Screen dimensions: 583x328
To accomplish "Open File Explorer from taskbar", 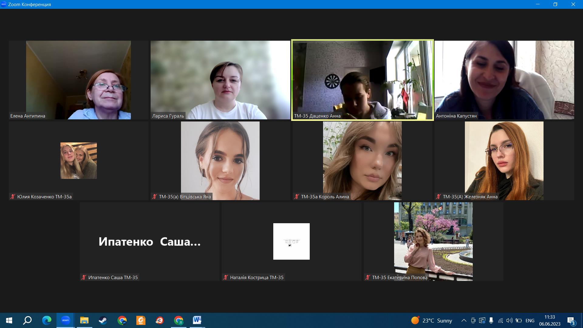I will point(84,320).
